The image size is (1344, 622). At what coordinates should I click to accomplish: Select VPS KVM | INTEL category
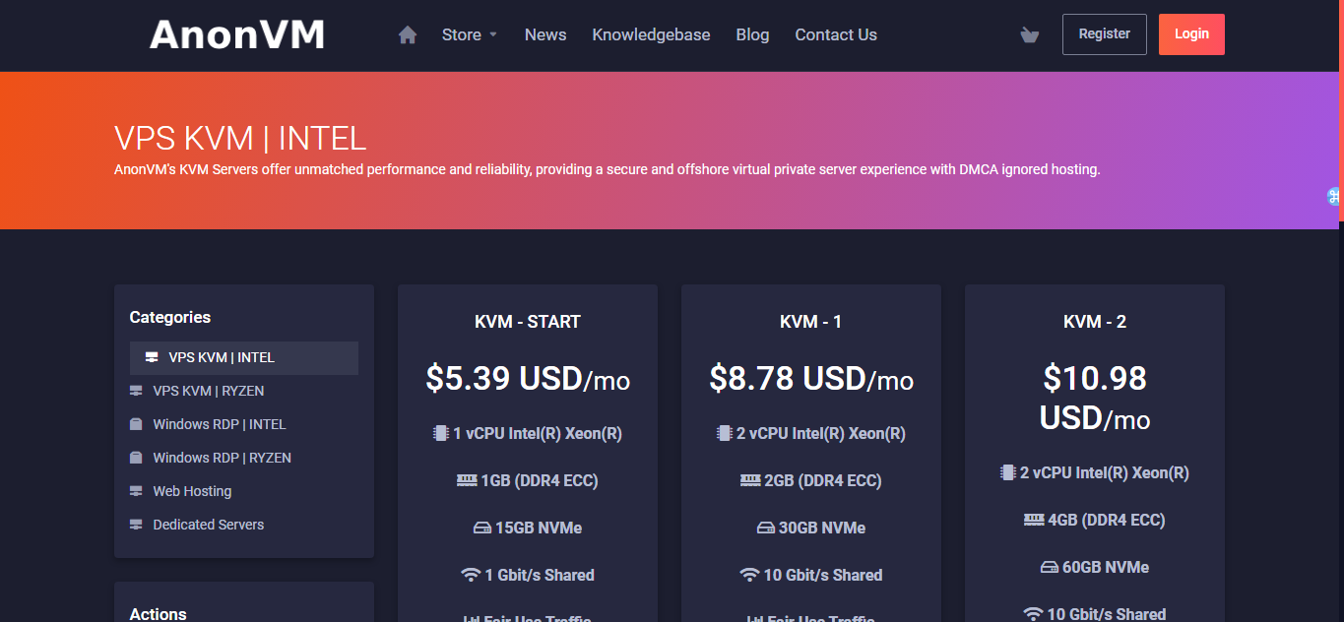(x=244, y=357)
